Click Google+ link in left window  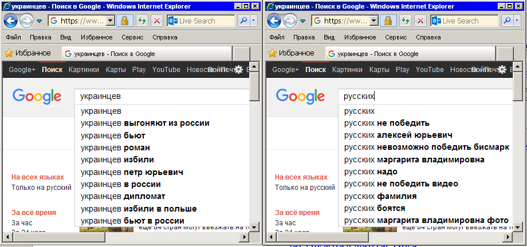pos(22,70)
